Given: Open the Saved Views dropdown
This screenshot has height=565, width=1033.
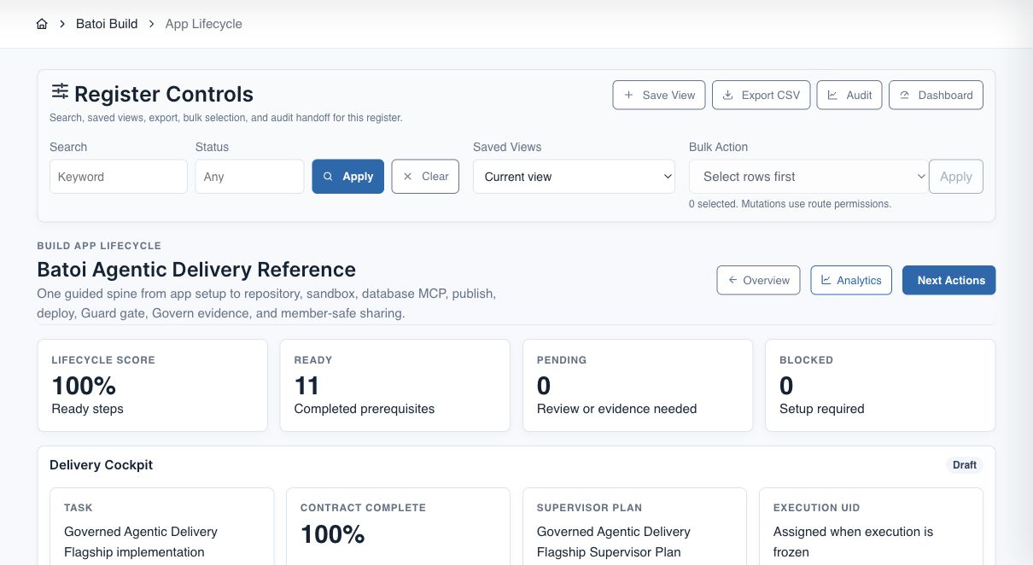Looking at the screenshot, I should [575, 177].
